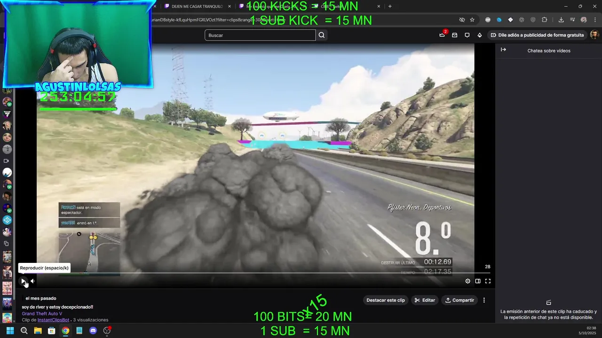Open Windows taskbar search
The width and height of the screenshot is (602, 338).
(24, 330)
